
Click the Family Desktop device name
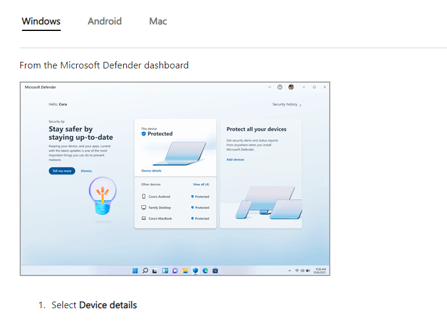[160, 208]
